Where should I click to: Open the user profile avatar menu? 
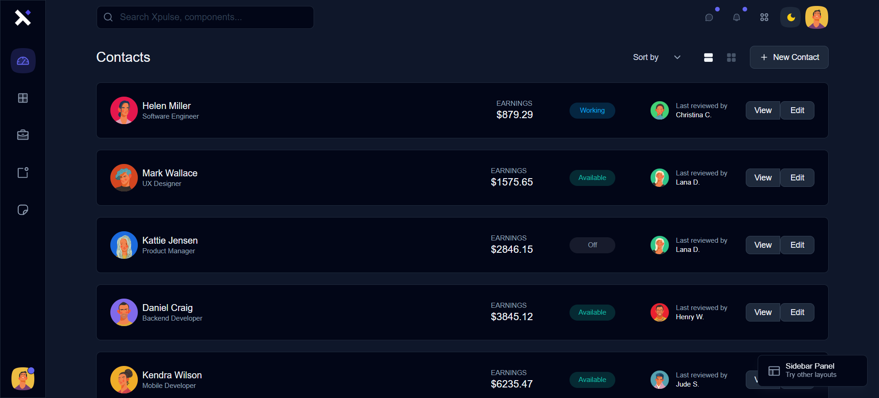[816, 17]
